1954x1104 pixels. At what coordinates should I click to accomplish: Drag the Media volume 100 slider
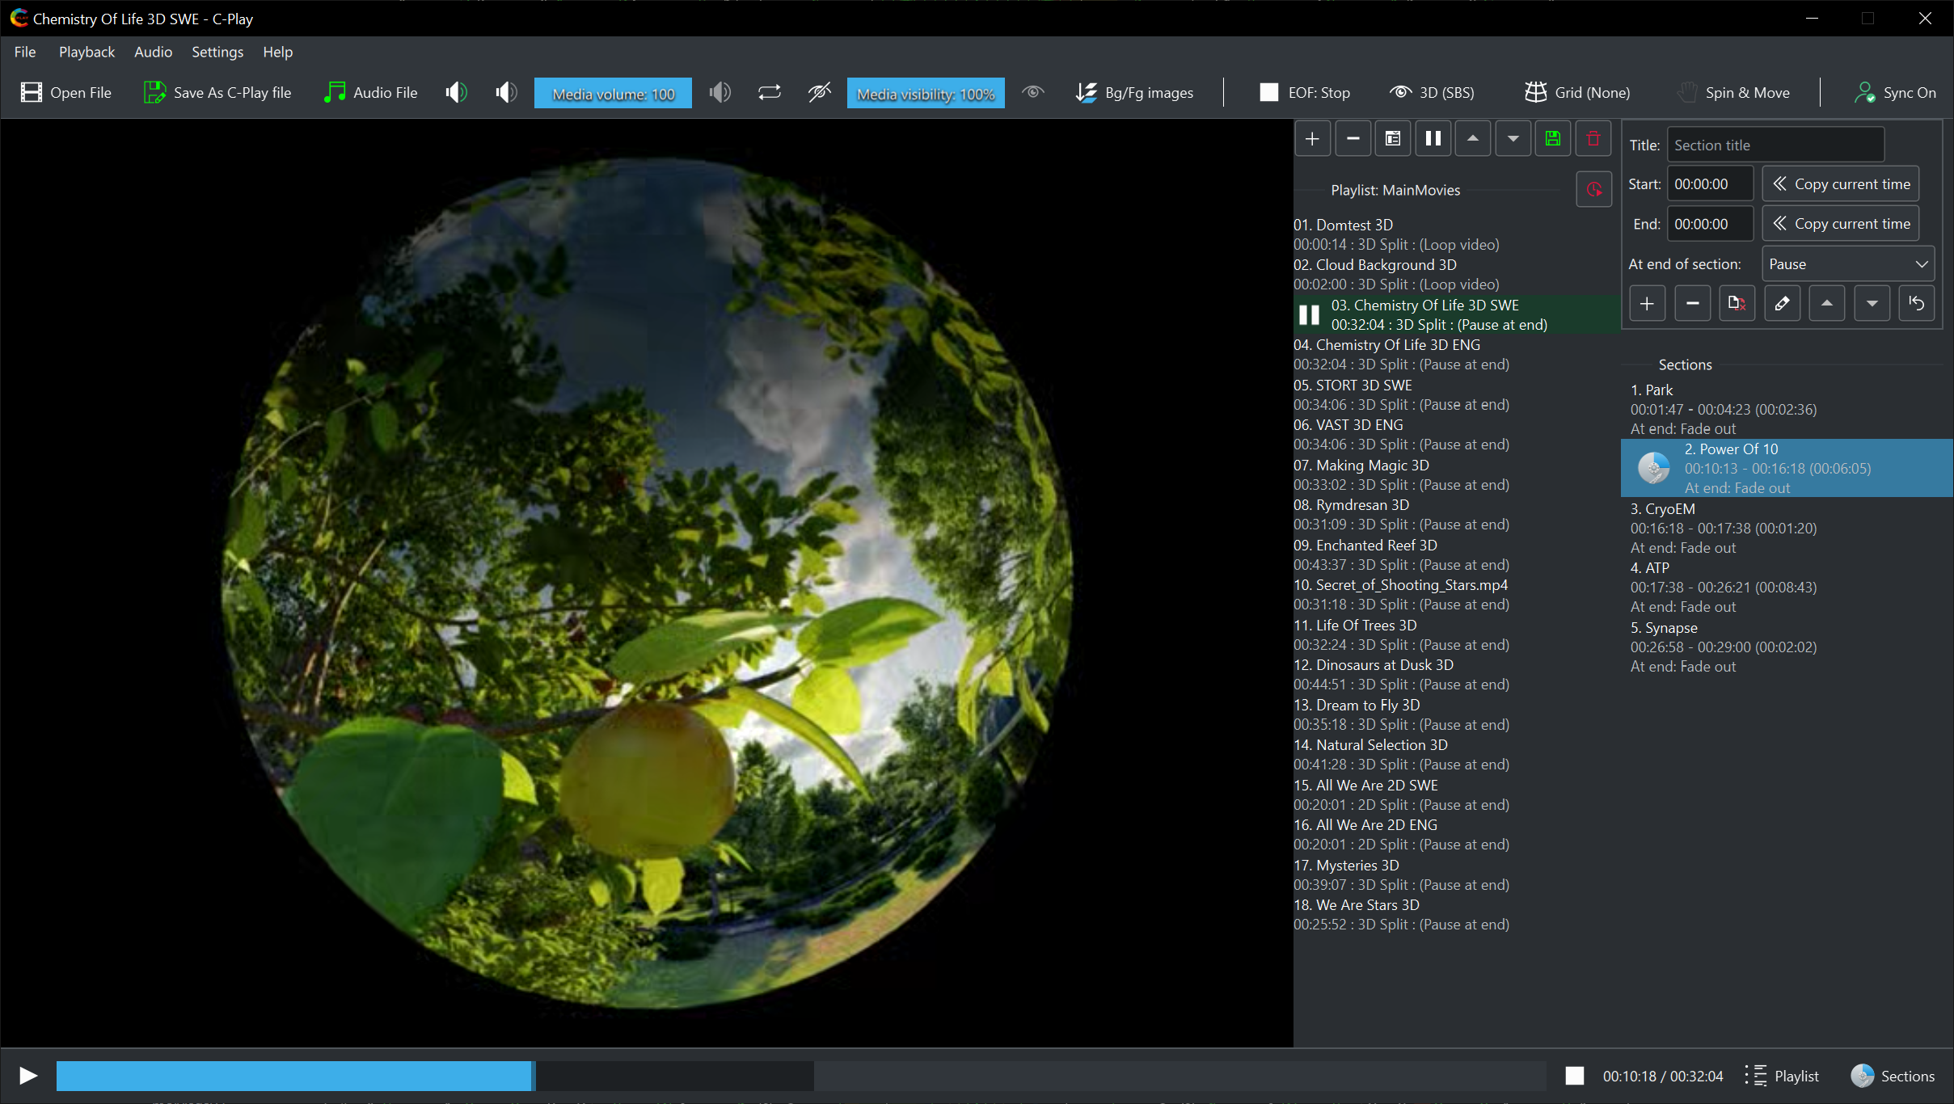pyautogui.click(x=612, y=93)
